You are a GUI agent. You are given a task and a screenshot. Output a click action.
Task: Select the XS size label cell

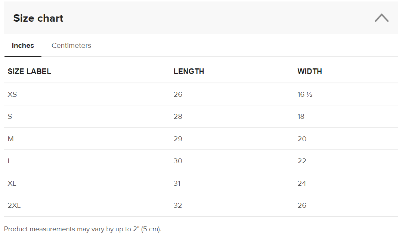click(x=12, y=95)
